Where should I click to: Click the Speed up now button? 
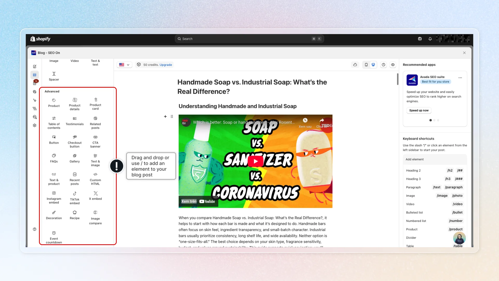419,110
